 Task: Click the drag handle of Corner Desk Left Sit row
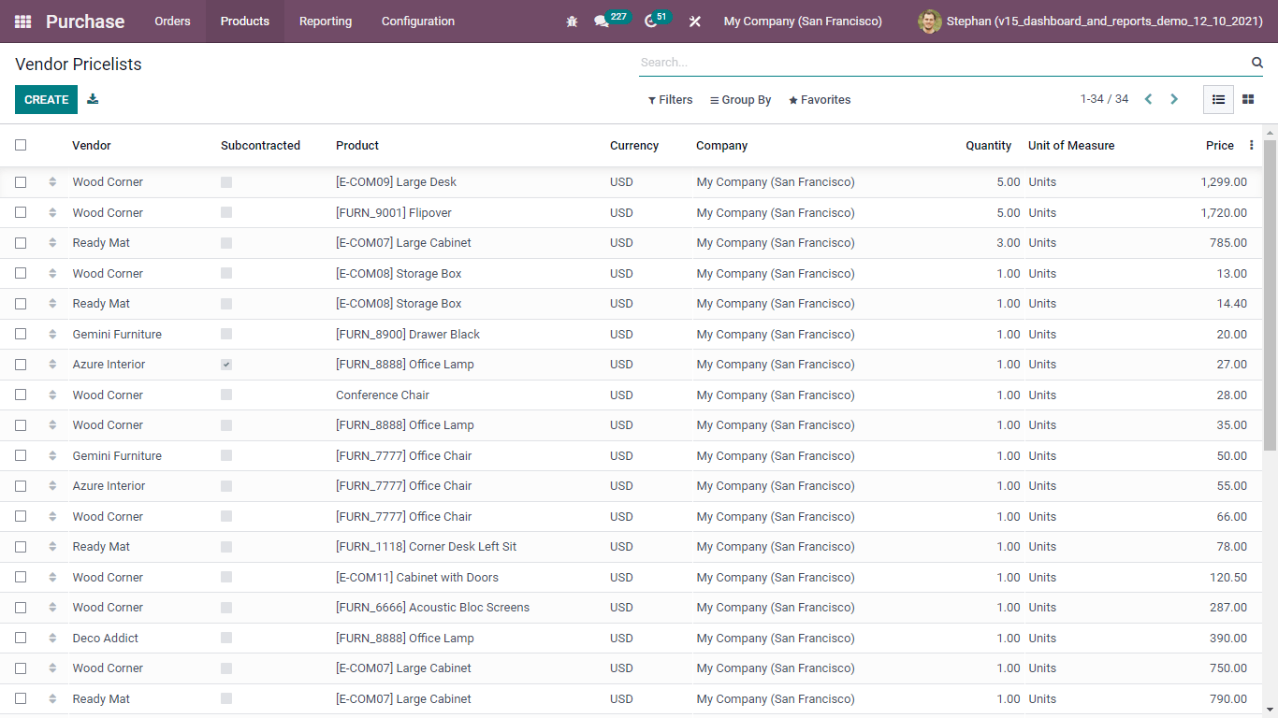tap(52, 547)
